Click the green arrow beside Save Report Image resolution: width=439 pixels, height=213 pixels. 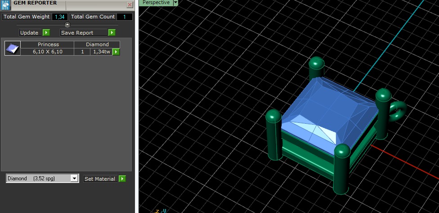click(112, 33)
